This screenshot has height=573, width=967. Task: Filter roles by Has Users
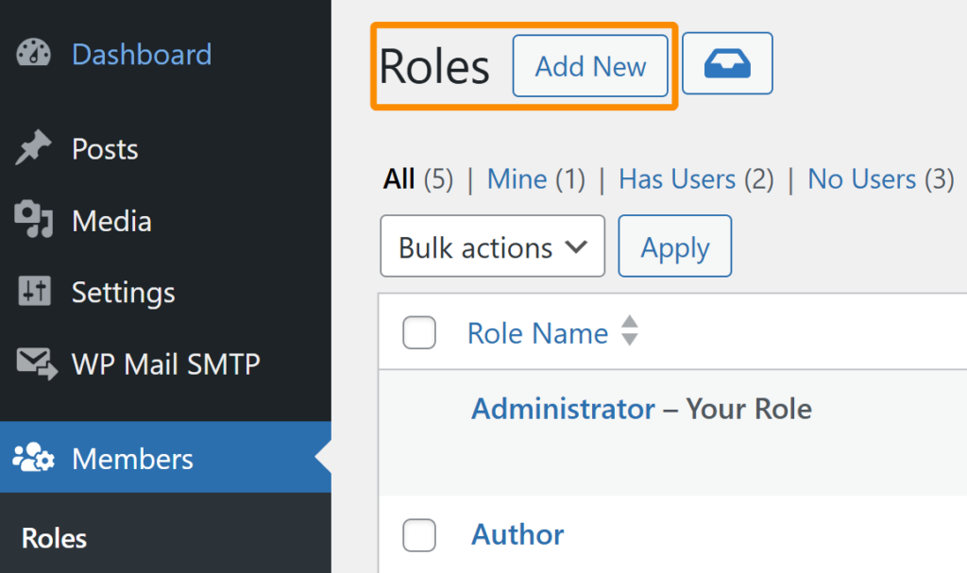pos(677,179)
